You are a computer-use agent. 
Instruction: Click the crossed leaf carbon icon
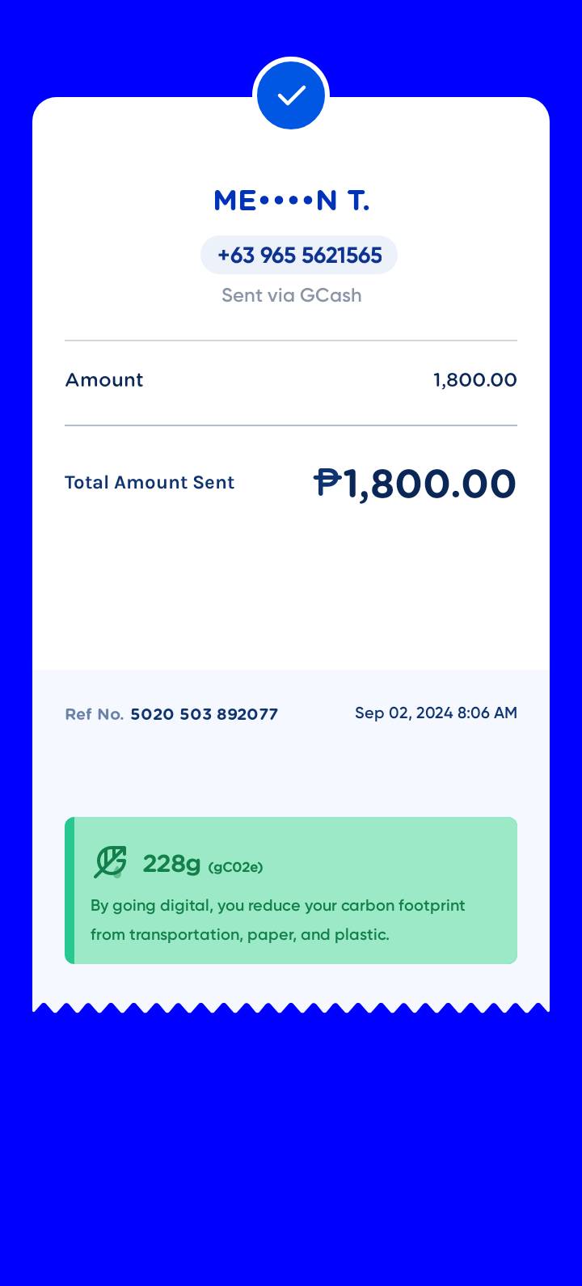pos(110,862)
